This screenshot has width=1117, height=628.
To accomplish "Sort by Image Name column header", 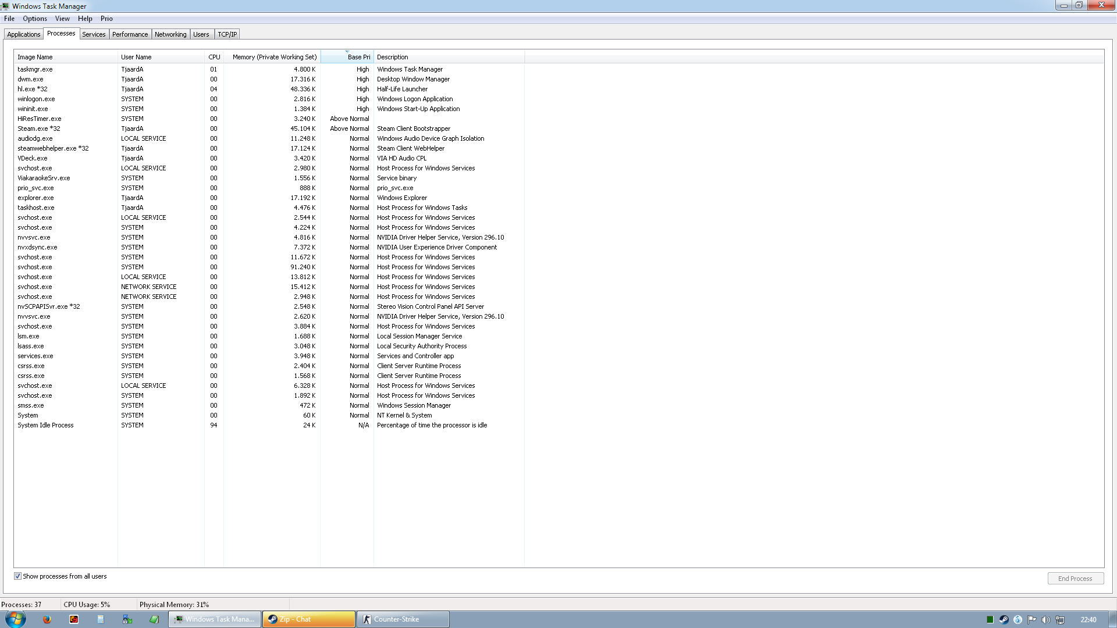I will (66, 57).
